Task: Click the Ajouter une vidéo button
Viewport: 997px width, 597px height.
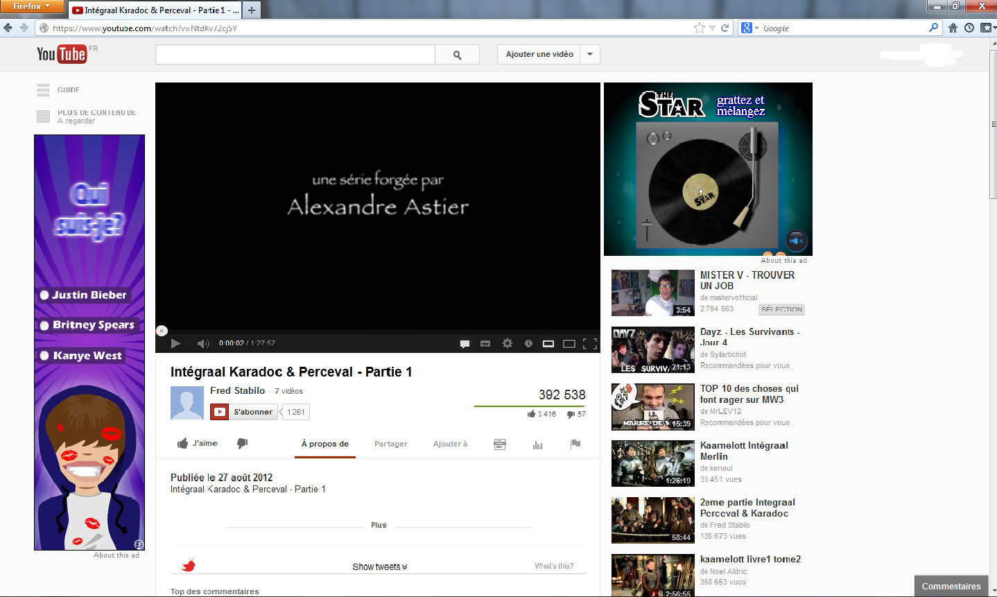Action: coord(539,55)
